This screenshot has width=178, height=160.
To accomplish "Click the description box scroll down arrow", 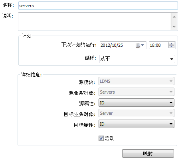I will pos(174,26).
